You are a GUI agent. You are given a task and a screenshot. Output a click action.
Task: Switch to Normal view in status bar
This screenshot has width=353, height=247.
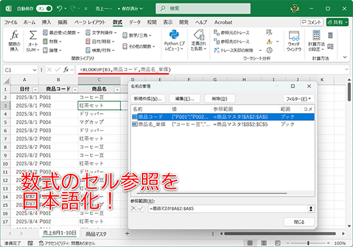(250, 243)
